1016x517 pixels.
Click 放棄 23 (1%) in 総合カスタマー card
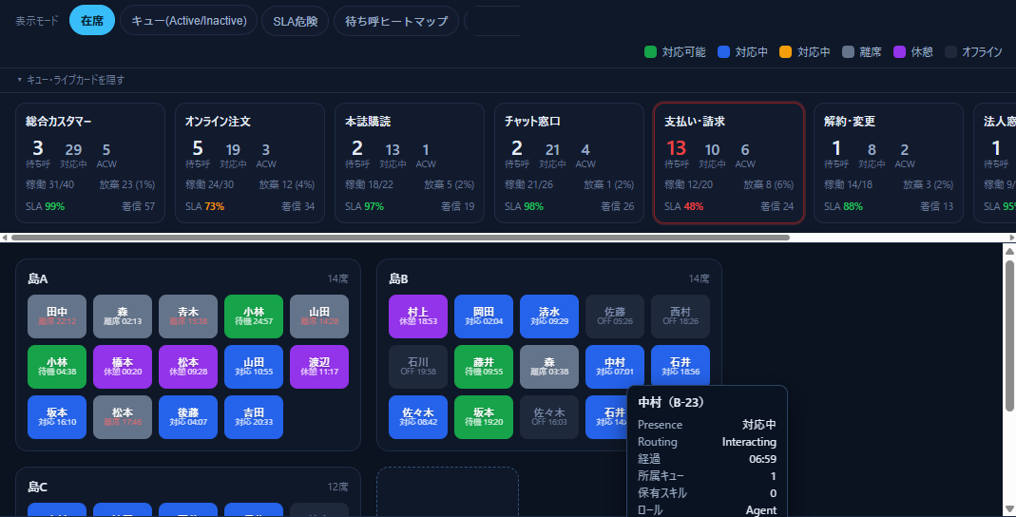pos(127,184)
